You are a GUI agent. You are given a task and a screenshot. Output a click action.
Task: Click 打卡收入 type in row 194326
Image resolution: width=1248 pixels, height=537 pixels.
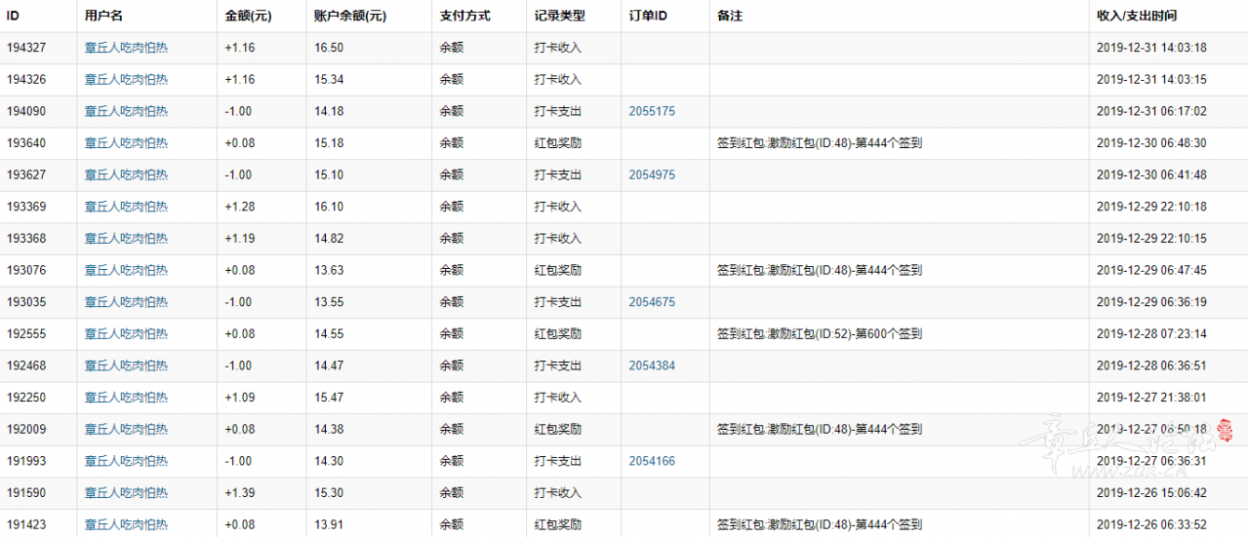coord(558,79)
